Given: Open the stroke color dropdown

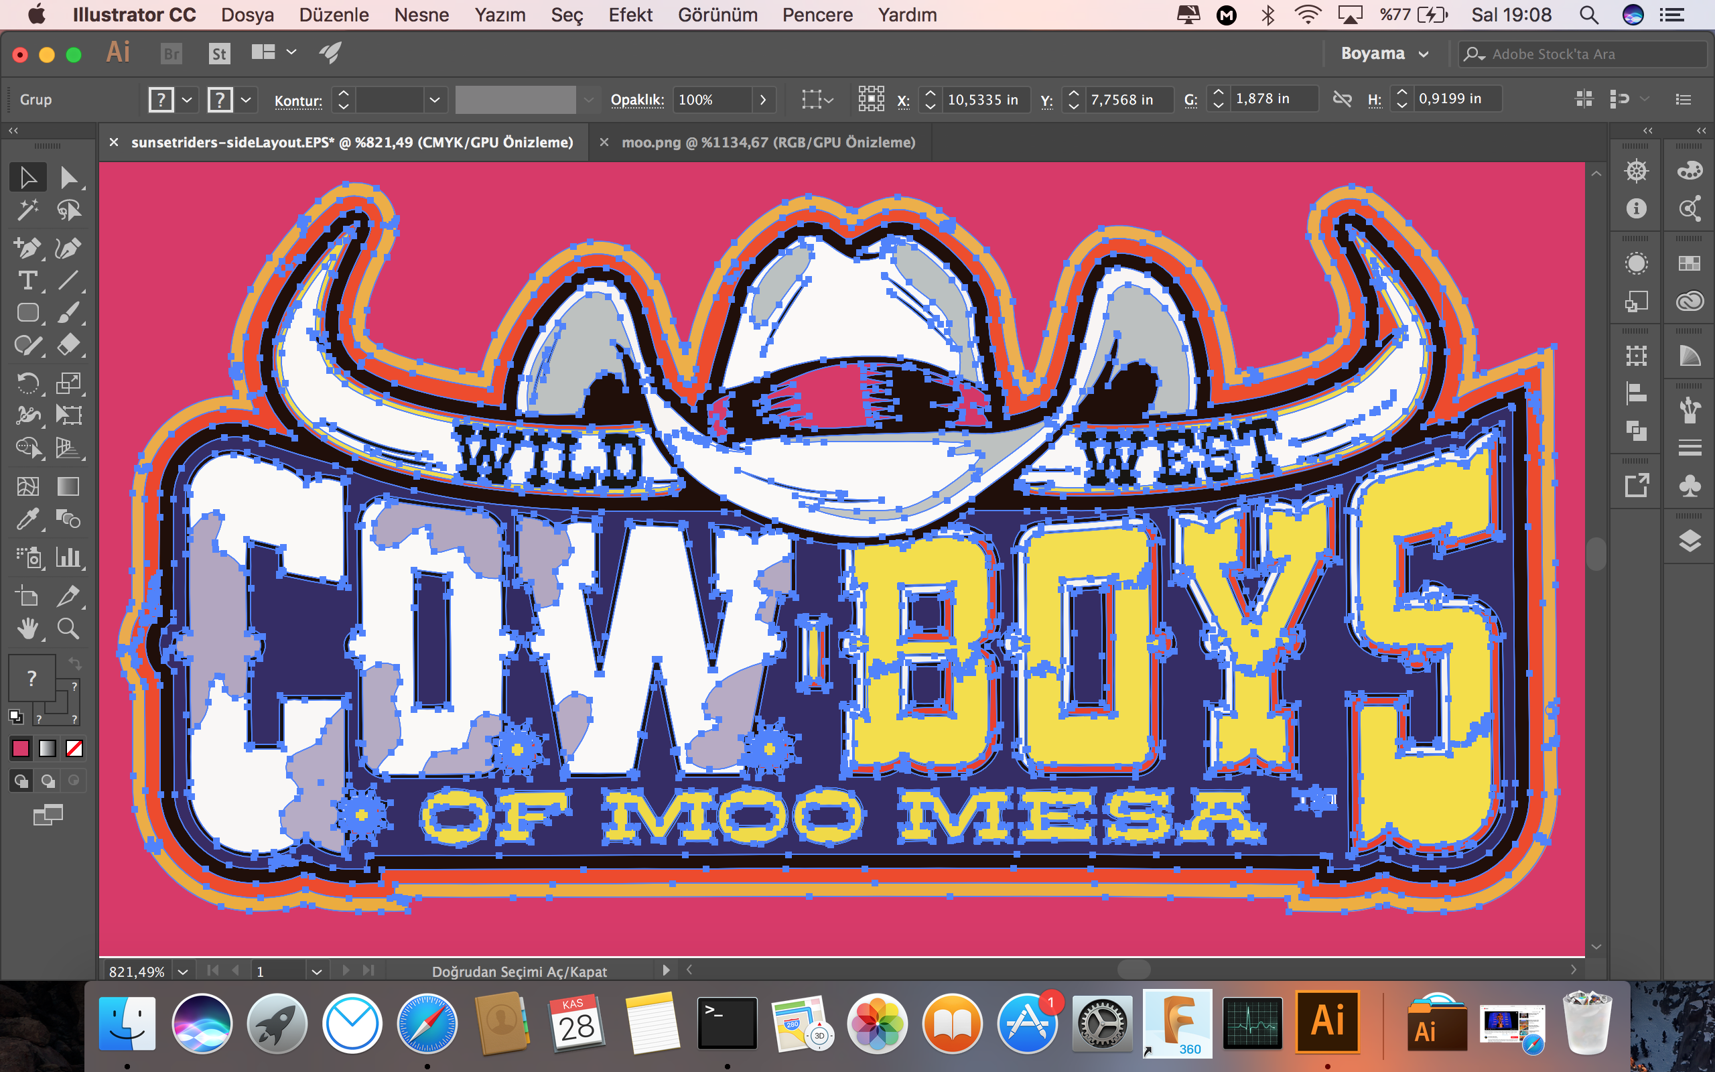Looking at the screenshot, I should (246, 100).
